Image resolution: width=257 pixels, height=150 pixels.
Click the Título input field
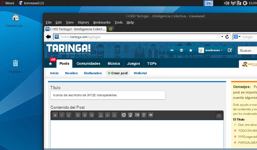click(108, 95)
